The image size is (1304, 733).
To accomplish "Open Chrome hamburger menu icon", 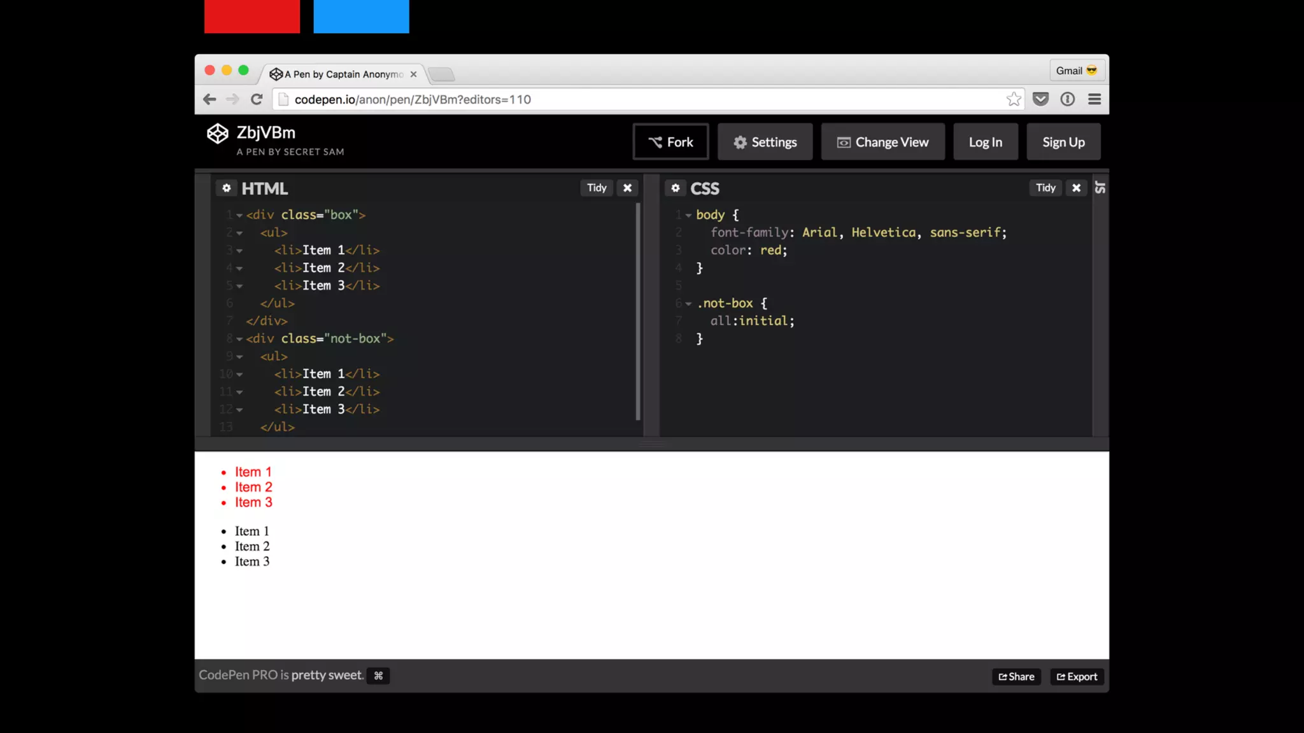I will tap(1095, 99).
